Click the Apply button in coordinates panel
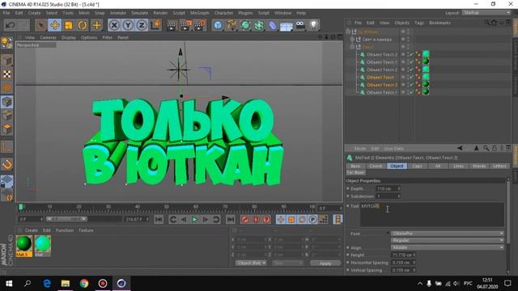 (x=325, y=263)
